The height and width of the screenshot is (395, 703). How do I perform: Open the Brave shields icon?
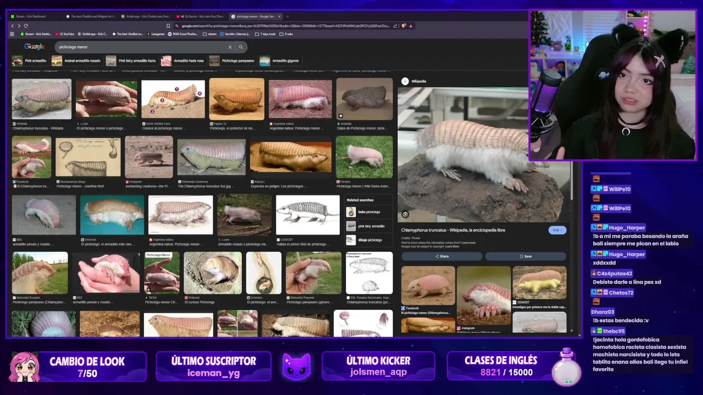click(404, 26)
